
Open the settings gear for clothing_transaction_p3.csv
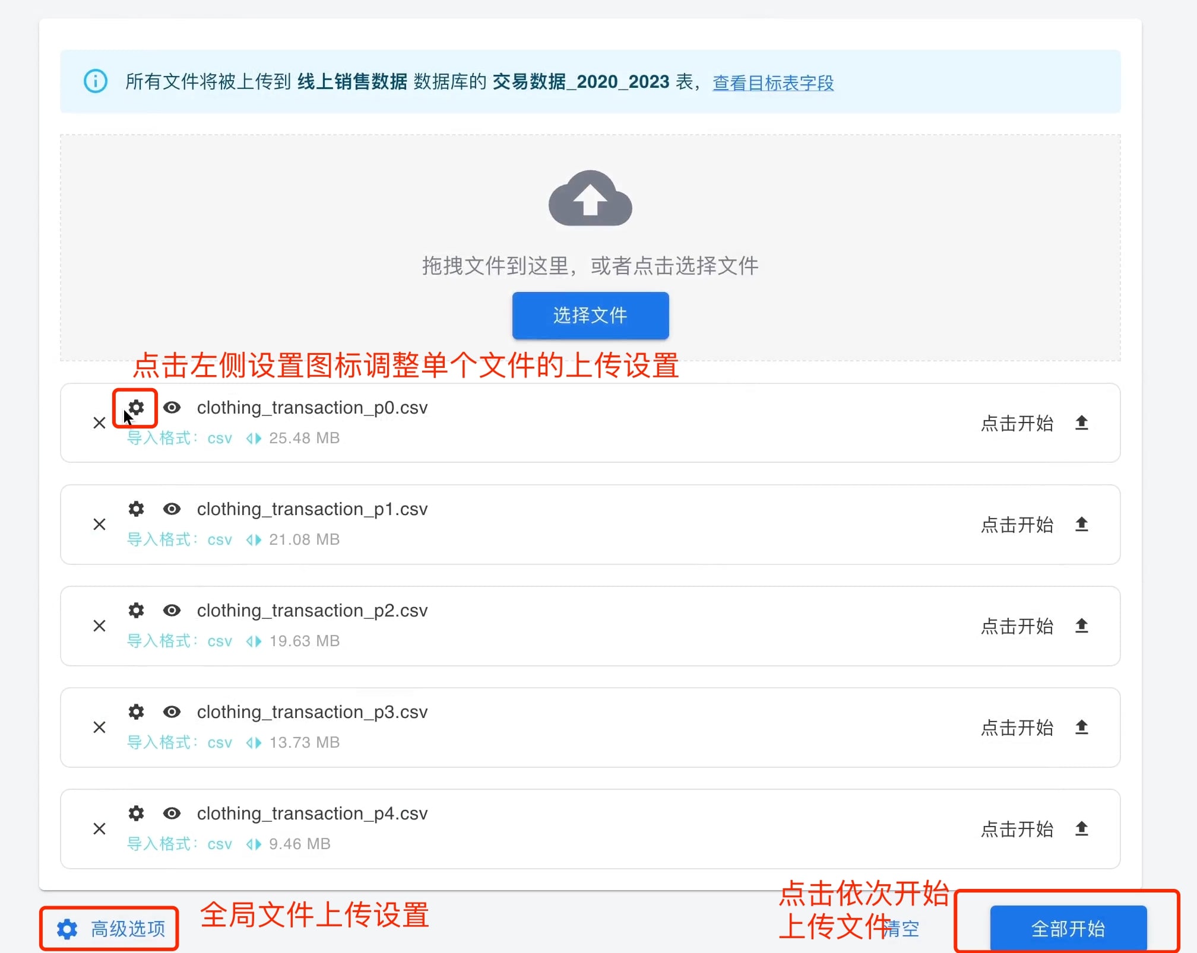(x=136, y=711)
